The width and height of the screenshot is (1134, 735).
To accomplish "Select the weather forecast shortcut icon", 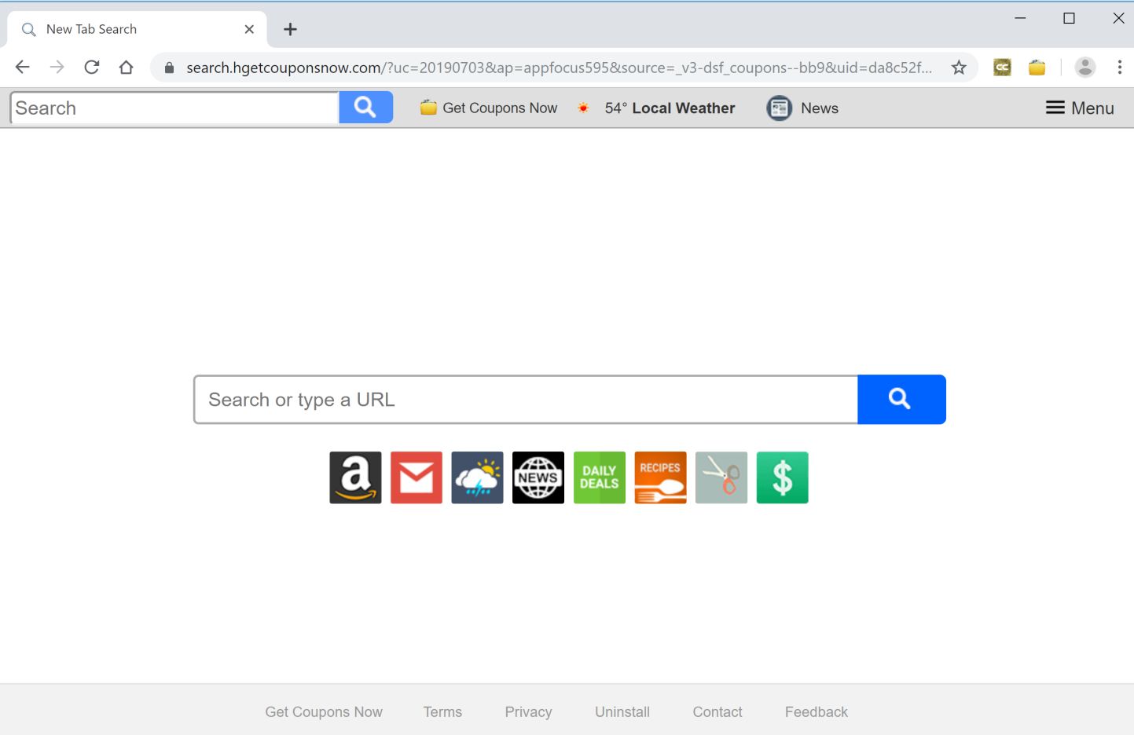I will tap(477, 477).
